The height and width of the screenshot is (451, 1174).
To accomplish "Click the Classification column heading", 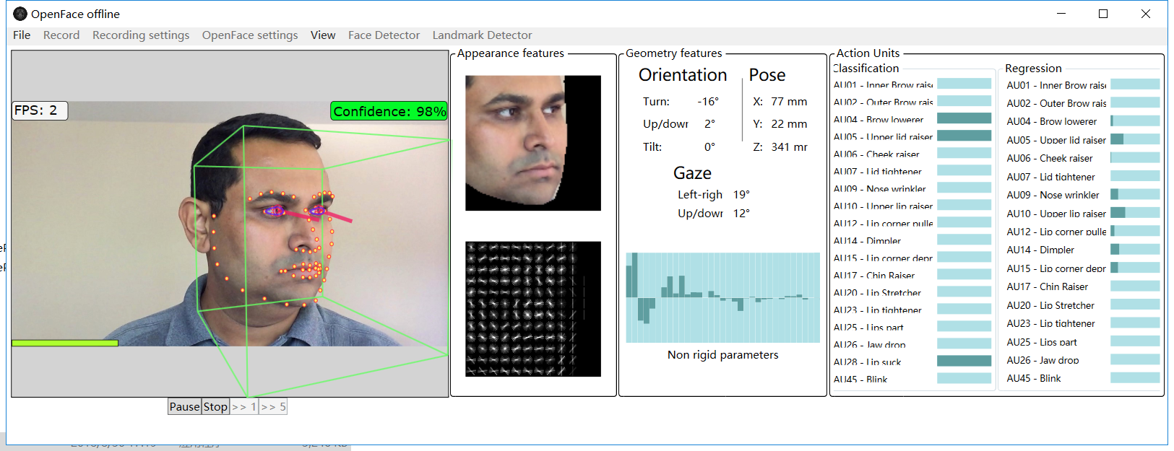I will click(x=866, y=69).
